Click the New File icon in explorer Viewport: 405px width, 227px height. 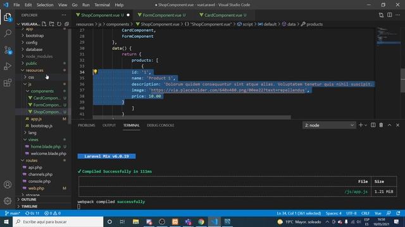(x=44, y=24)
